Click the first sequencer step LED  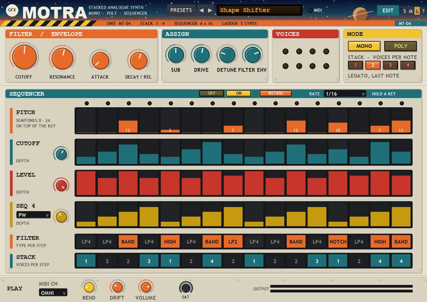pos(87,103)
